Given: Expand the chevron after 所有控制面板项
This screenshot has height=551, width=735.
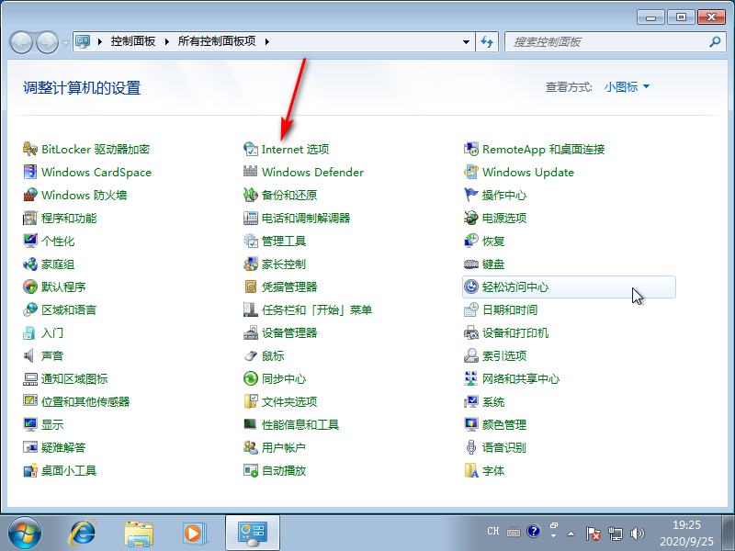Looking at the screenshot, I should pyautogui.click(x=266, y=41).
